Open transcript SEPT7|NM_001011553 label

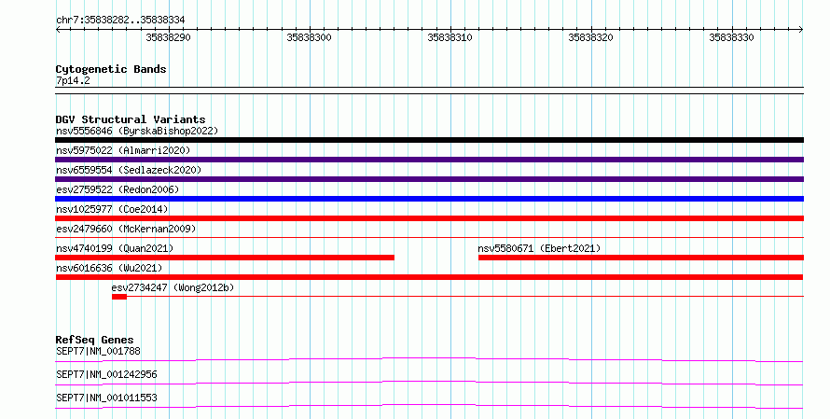(x=106, y=398)
